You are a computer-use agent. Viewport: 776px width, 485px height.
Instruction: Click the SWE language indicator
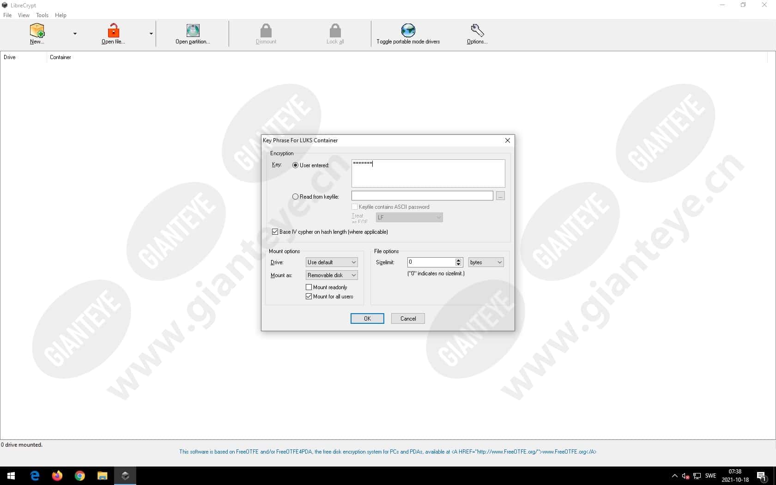click(711, 476)
